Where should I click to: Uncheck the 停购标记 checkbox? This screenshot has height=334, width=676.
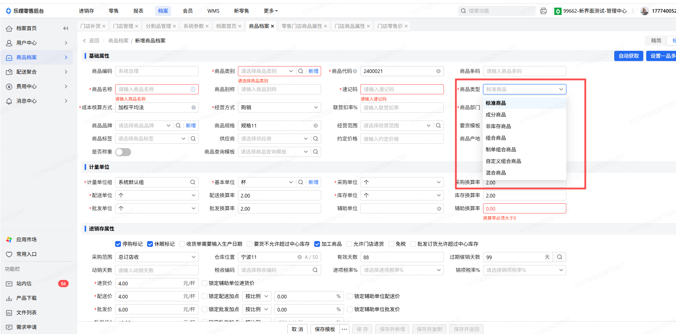tap(118, 244)
